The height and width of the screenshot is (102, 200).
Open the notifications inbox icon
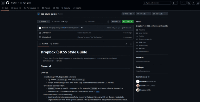(197, 3)
